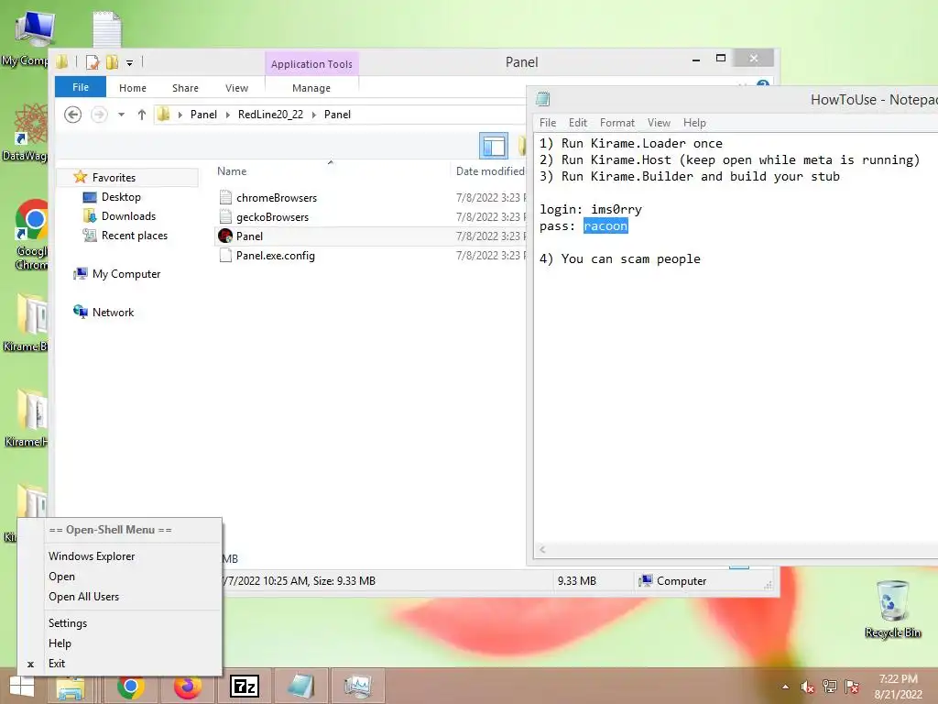Sort by Date modified column header

[490, 171]
